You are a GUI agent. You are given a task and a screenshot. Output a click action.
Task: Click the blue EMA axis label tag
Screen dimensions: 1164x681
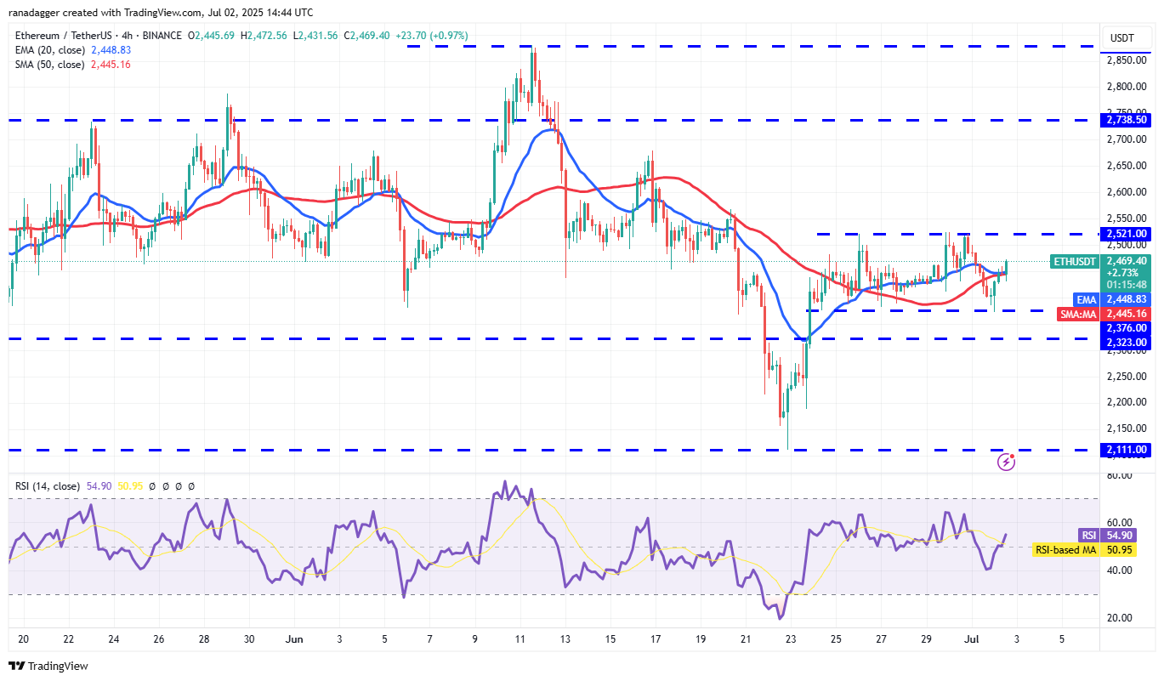pos(1087,299)
